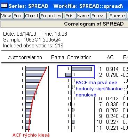Select AC value 0.413 in row 6
Viewport: 128px width, 139px height.
tap(112, 99)
